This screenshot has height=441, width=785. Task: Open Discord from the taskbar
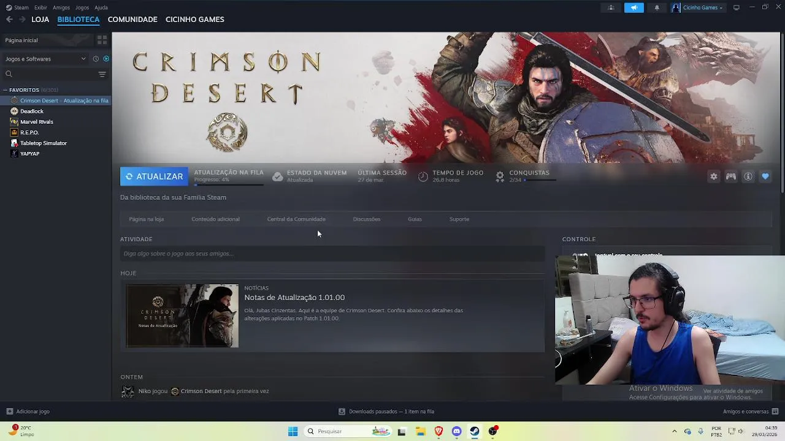[457, 431]
